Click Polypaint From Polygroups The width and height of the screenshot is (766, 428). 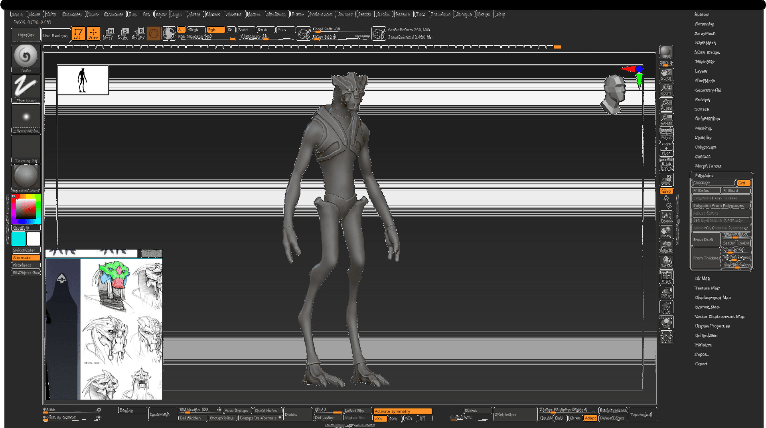coord(721,206)
